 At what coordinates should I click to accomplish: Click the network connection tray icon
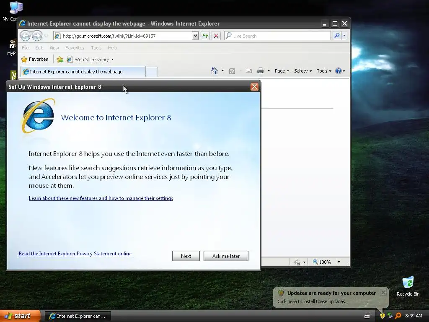click(x=390, y=316)
